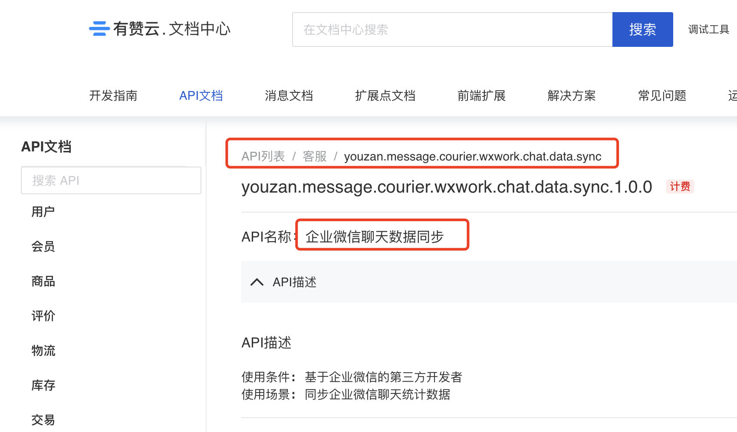
Task: Click the 客服 breadcrumb link
Action: [x=315, y=156]
